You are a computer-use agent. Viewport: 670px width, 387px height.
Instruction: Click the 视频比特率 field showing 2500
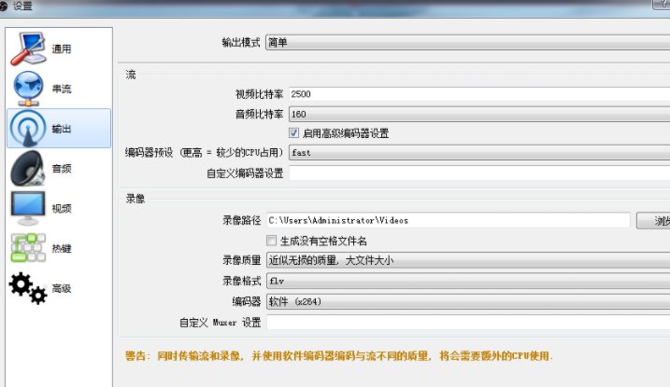pyautogui.click(x=479, y=94)
